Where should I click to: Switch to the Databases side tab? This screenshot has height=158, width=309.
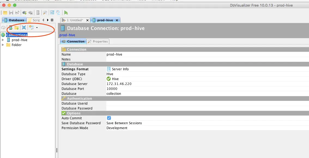coord(14,20)
